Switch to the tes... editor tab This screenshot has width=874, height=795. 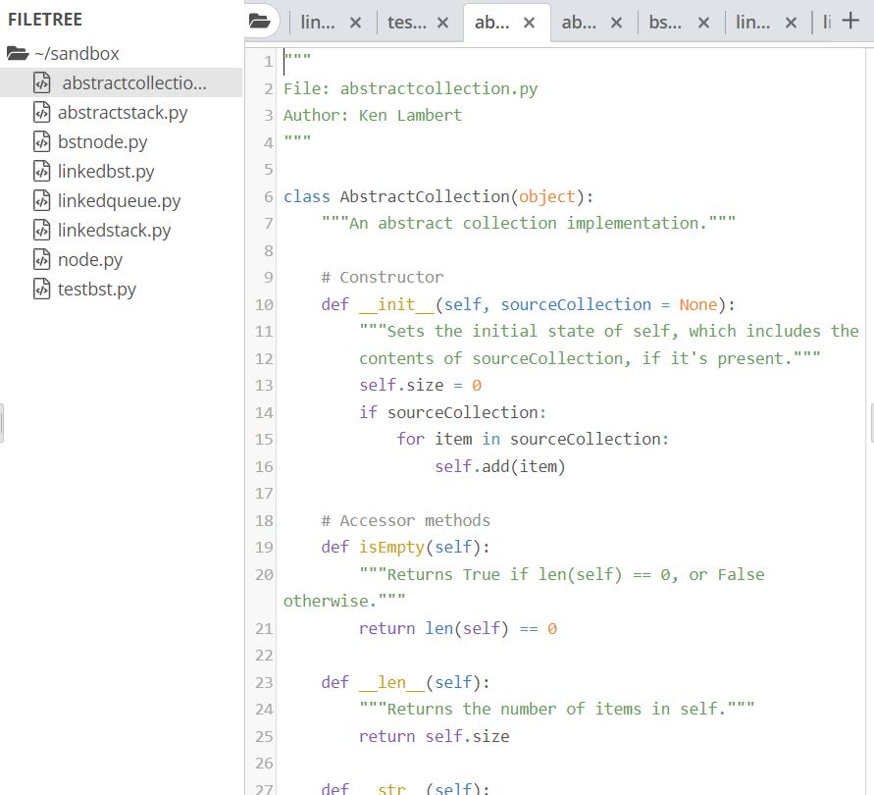point(409,20)
